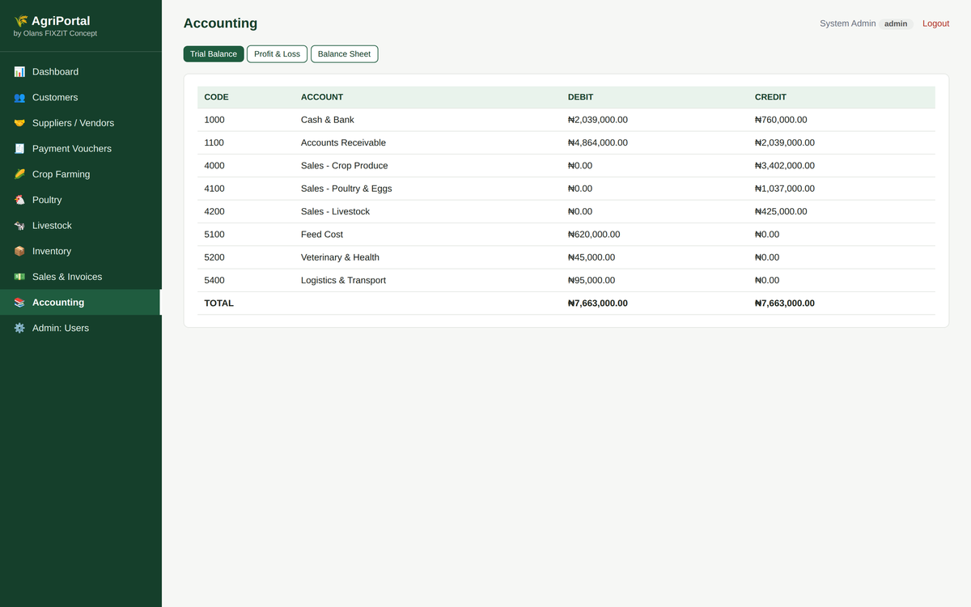Image resolution: width=971 pixels, height=607 pixels.
Task: Click the Livestock cow icon
Action: coord(19,226)
